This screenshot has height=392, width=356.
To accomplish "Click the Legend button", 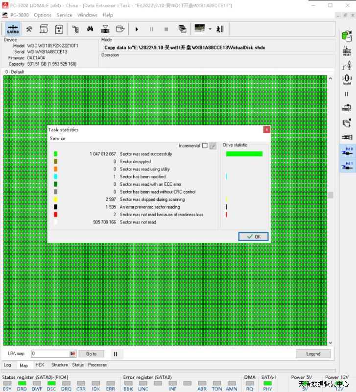I will (x=313, y=354).
